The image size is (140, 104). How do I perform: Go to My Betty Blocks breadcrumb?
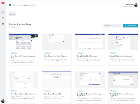click(x=17, y=5)
